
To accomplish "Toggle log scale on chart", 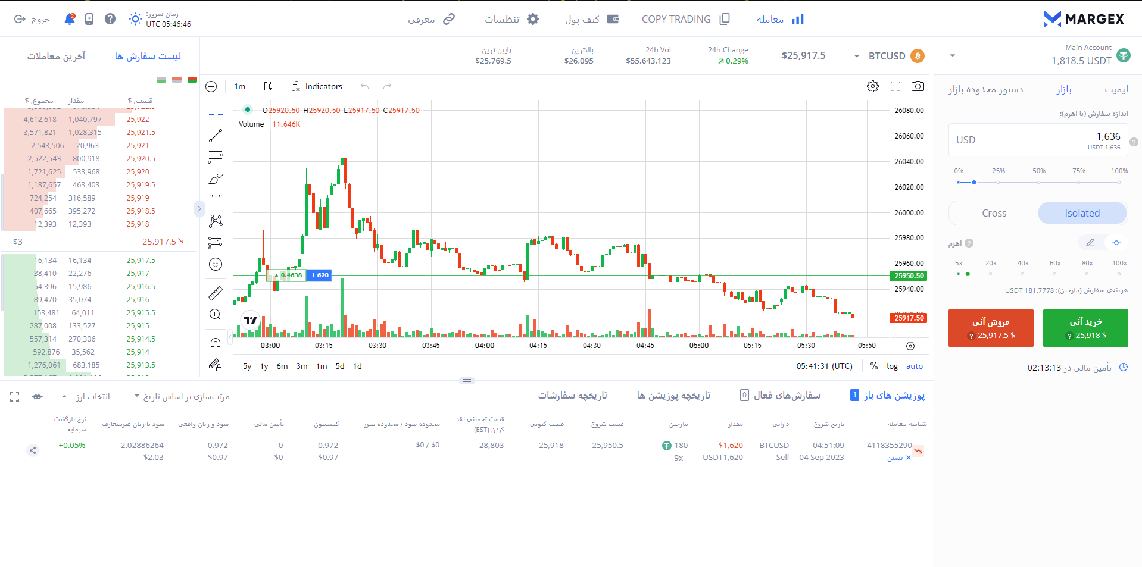I will 892,366.
